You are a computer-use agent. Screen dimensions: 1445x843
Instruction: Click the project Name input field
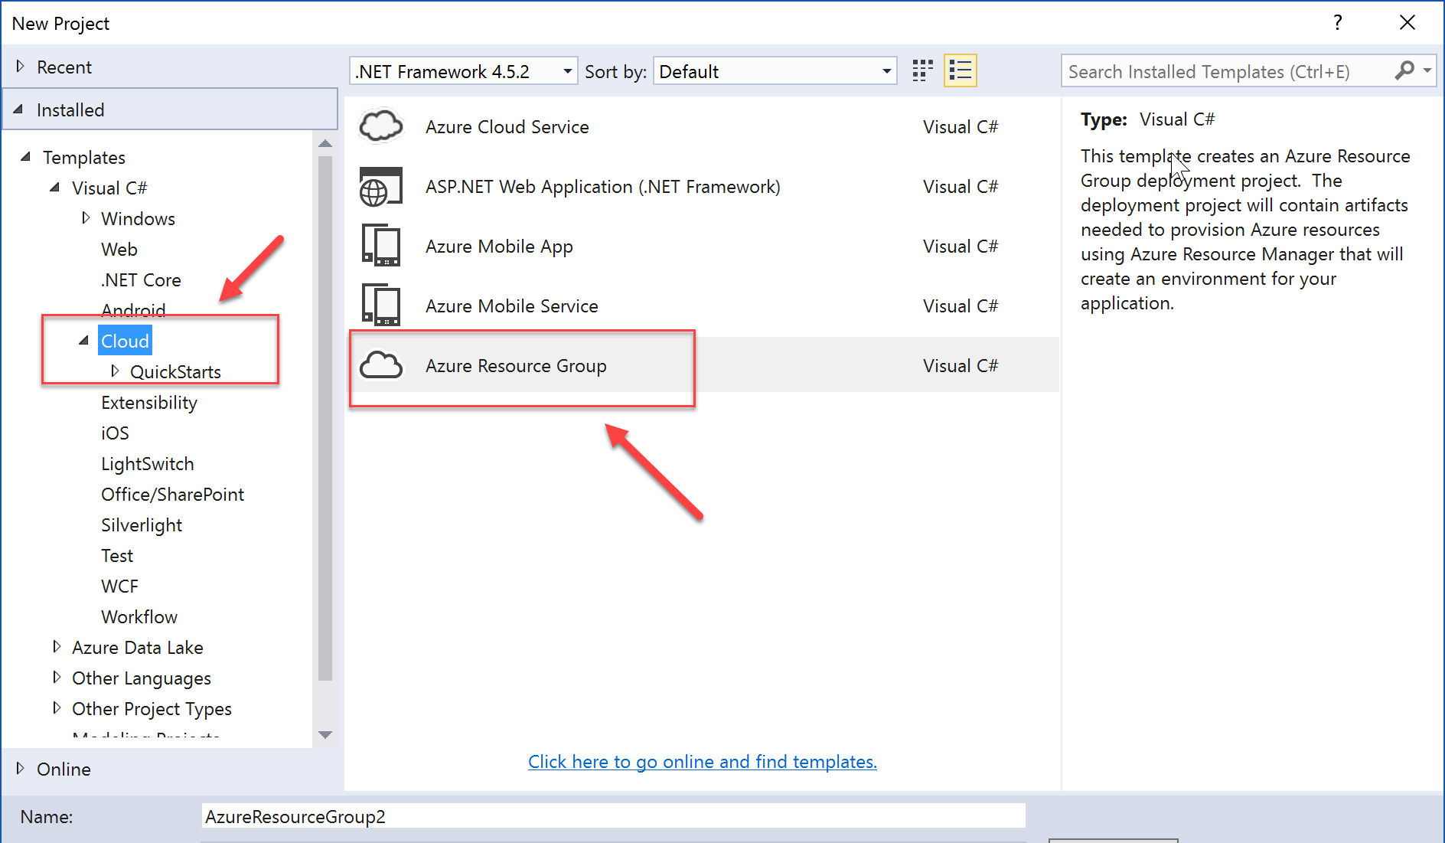(x=613, y=816)
